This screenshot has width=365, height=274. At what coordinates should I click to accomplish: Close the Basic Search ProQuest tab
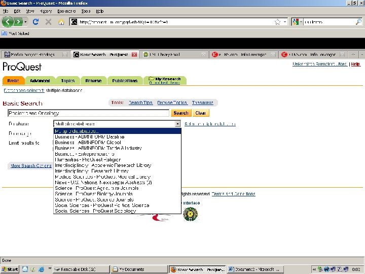pos(134,54)
